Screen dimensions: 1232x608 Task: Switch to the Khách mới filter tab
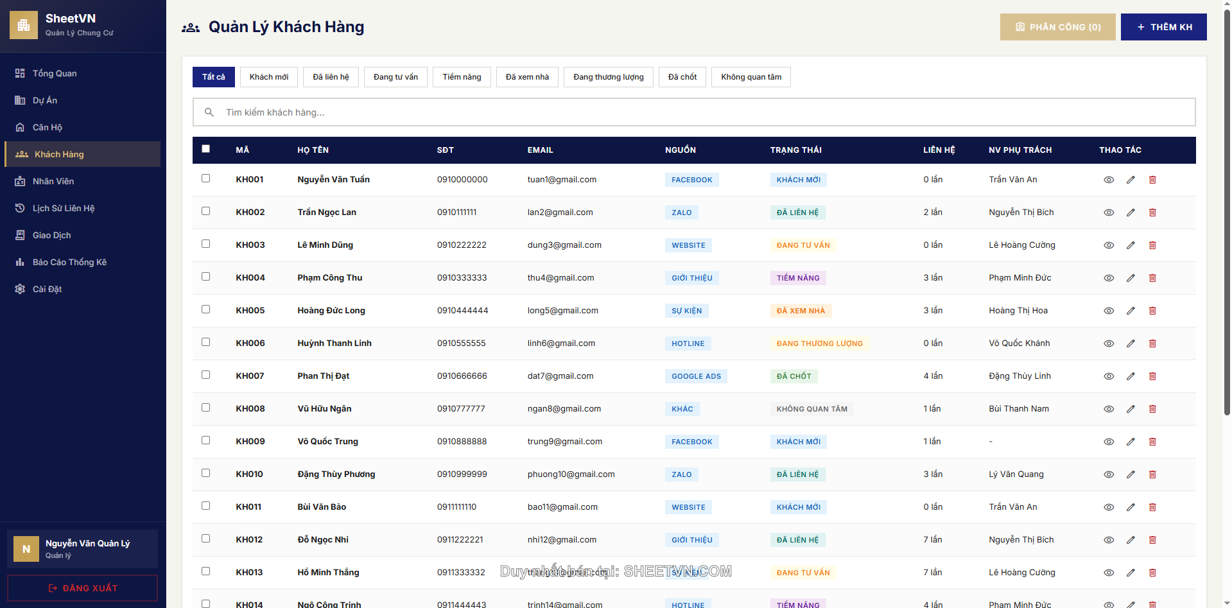coord(269,77)
